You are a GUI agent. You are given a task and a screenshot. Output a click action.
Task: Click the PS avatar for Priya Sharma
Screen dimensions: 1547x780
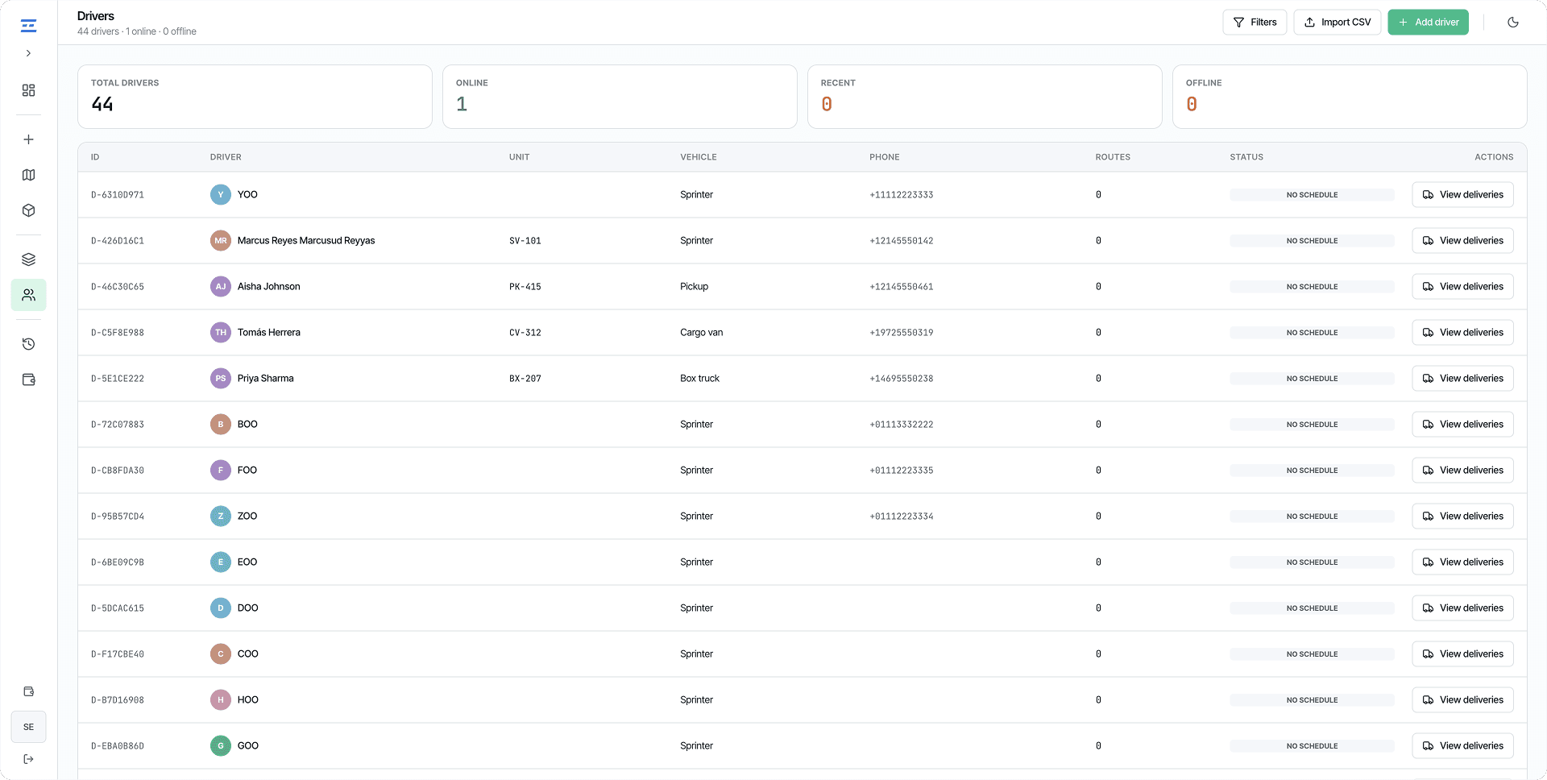(x=221, y=379)
